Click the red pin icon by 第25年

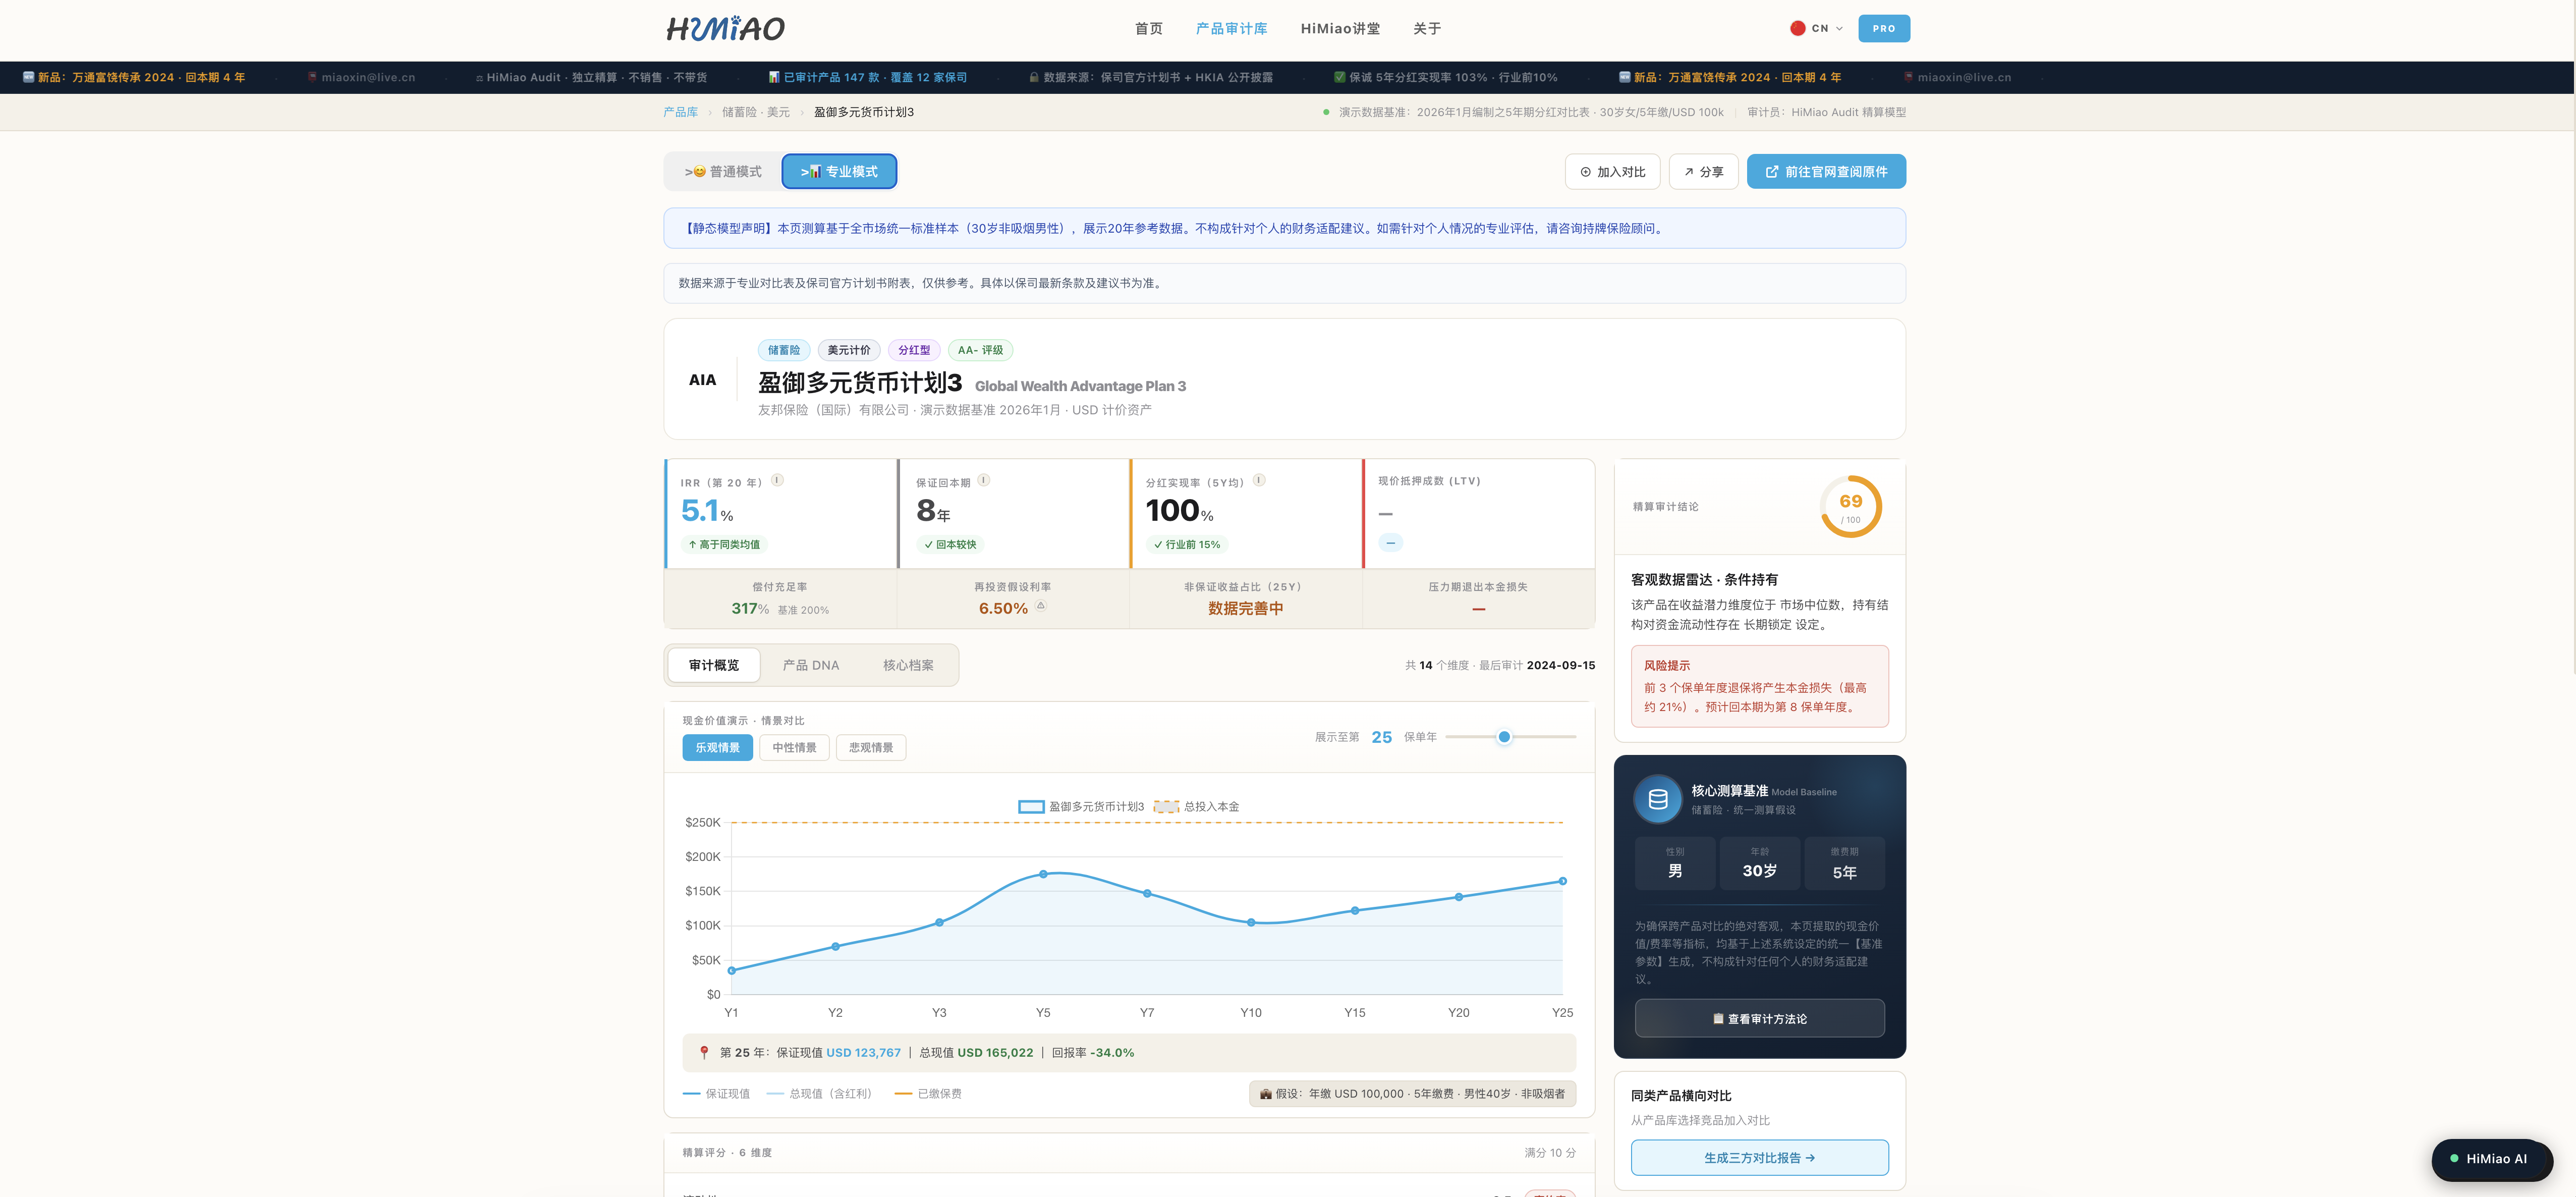(x=704, y=1053)
